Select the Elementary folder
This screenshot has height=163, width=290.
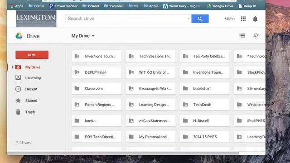[x=250, y=88]
